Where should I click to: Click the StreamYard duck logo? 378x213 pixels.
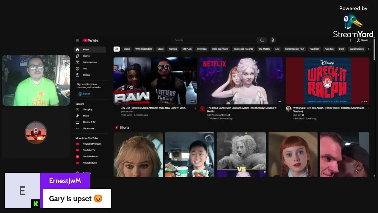click(x=353, y=22)
